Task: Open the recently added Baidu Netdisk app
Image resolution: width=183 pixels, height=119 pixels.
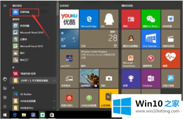Action: tap(24, 12)
